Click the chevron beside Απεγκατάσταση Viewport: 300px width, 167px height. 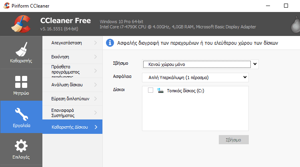click(96, 43)
